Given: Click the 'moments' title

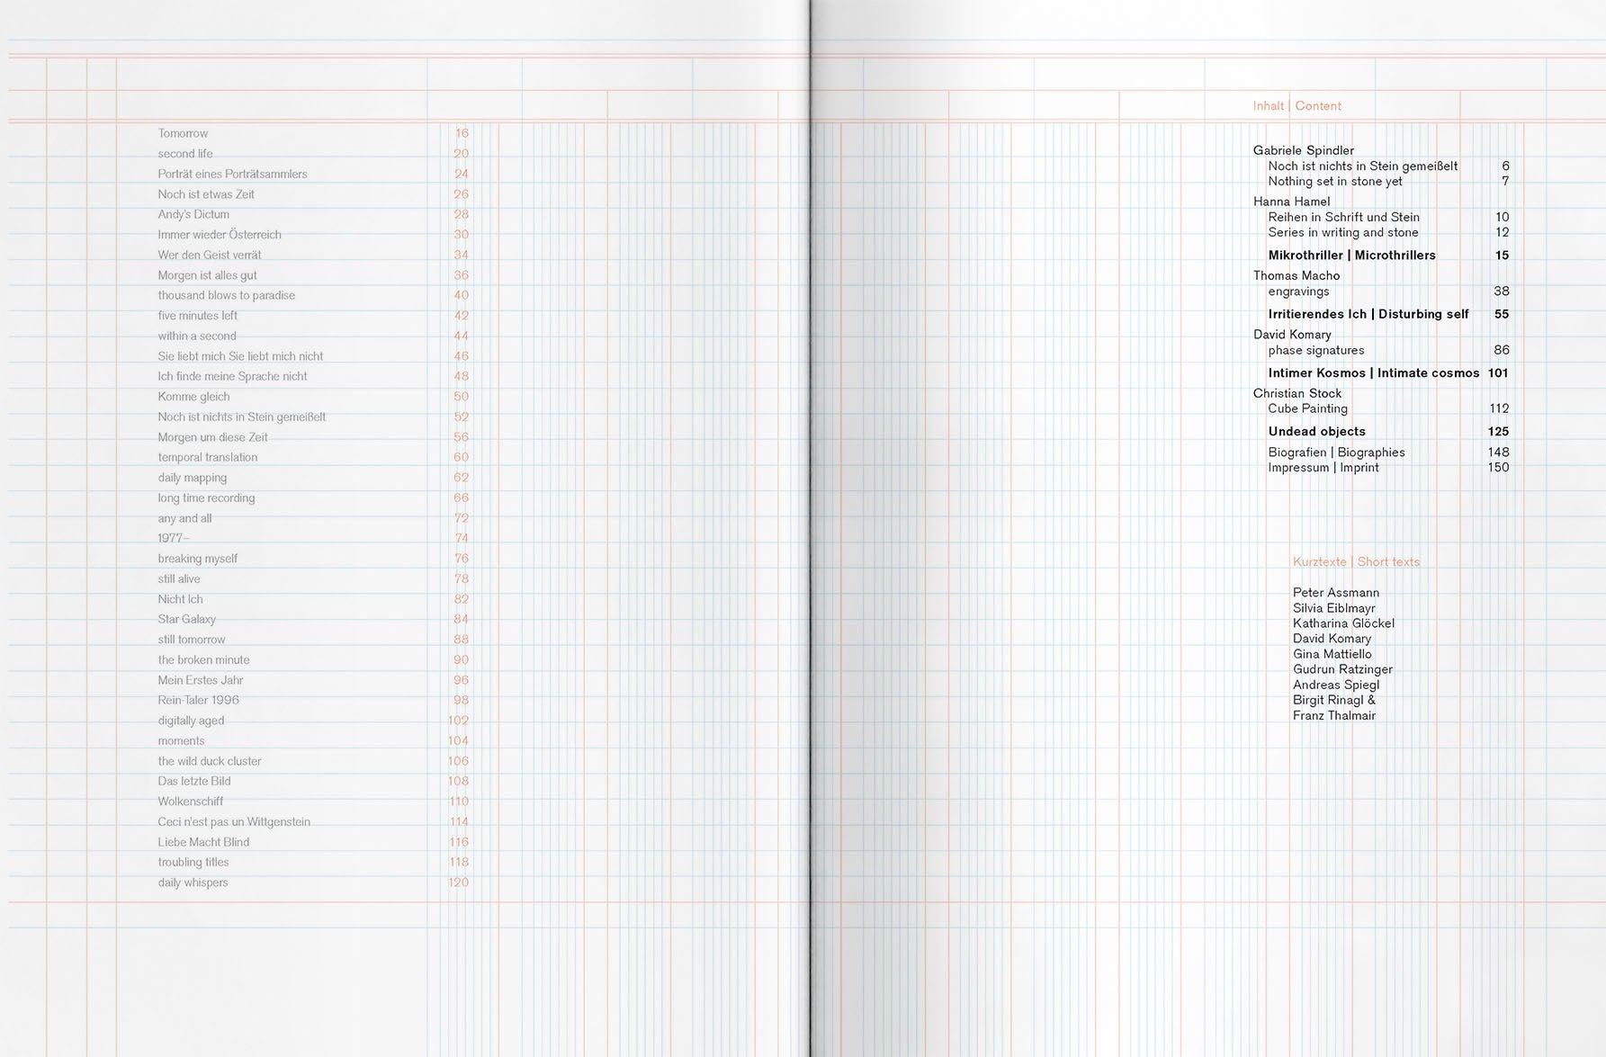Looking at the screenshot, I should point(181,740).
